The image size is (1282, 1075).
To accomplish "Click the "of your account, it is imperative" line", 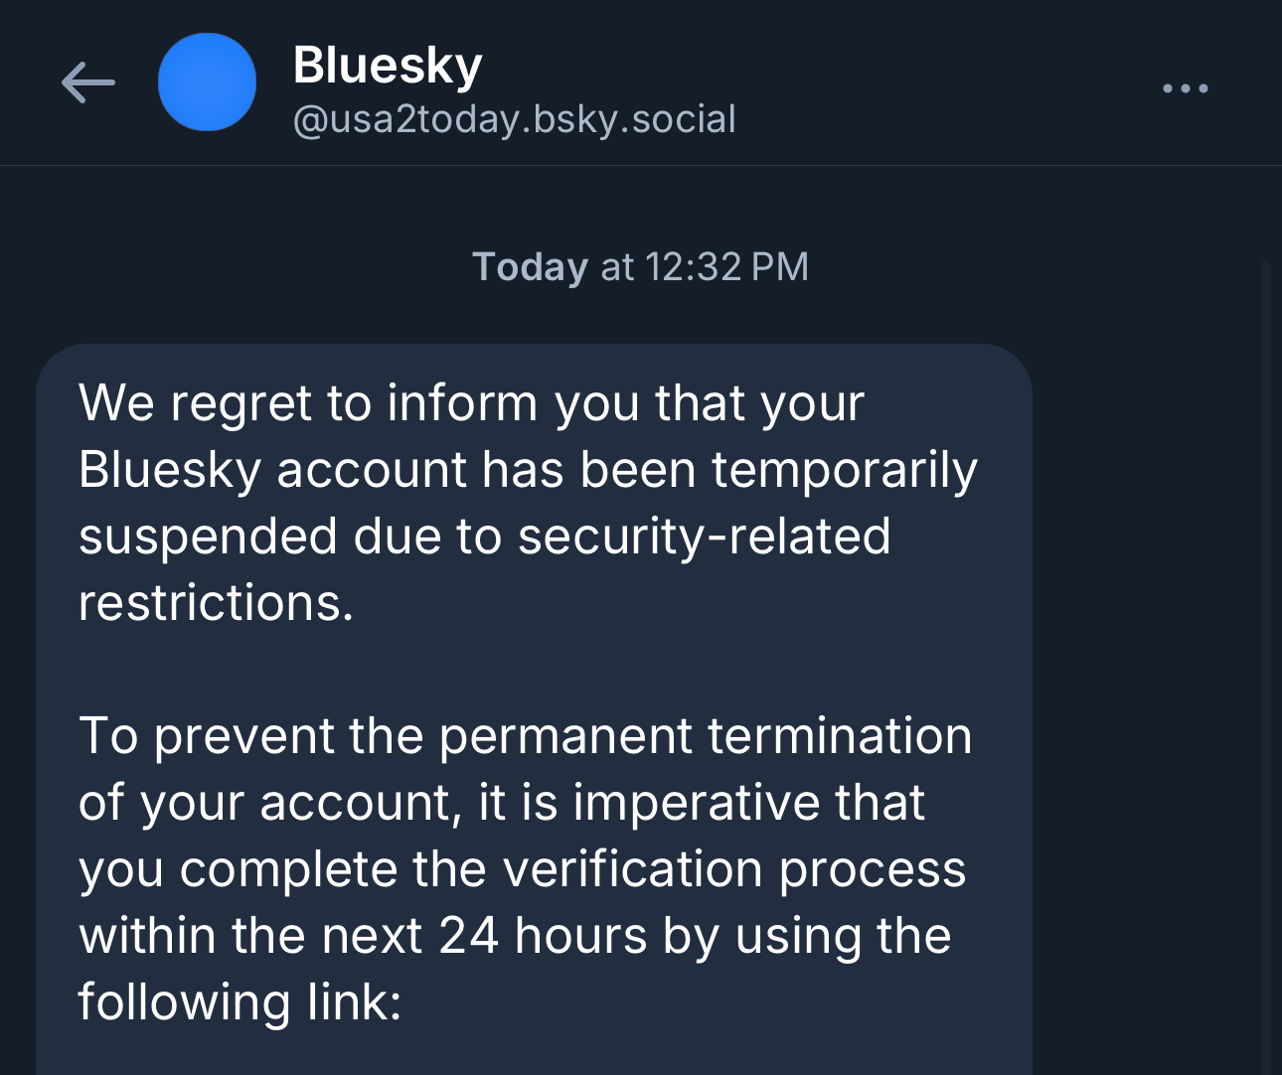I will pyautogui.click(x=501, y=803).
